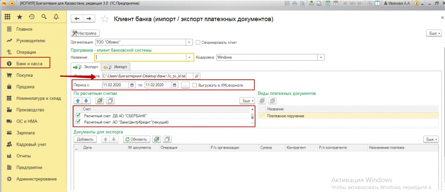This screenshot has height=192, width=445.
Task: Open Еще menu above accounts list
Action: point(247,101)
